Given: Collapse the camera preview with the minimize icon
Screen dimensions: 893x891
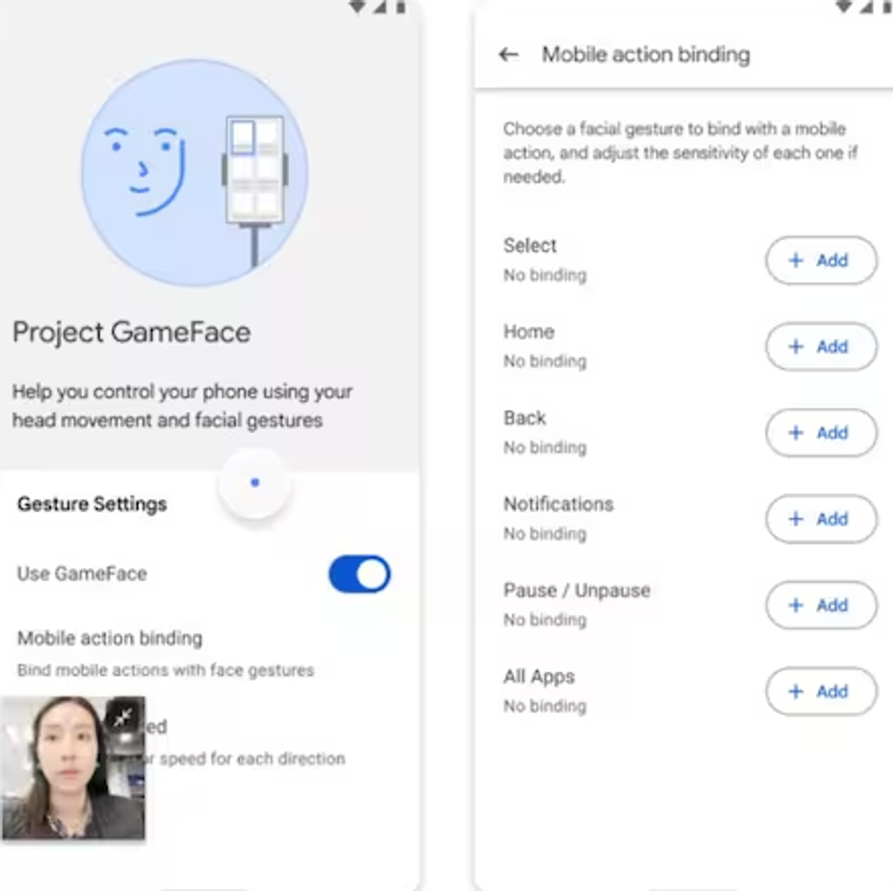Looking at the screenshot, I should (124, 717).
